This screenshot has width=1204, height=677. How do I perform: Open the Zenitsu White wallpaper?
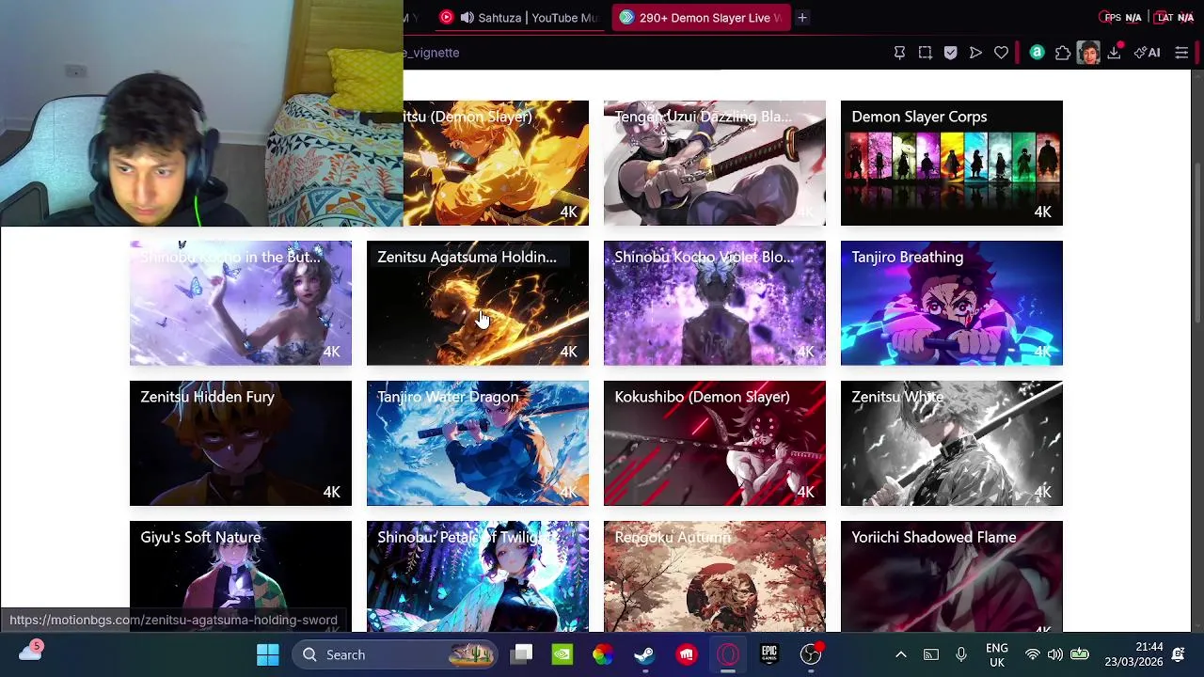click(952, 443)
